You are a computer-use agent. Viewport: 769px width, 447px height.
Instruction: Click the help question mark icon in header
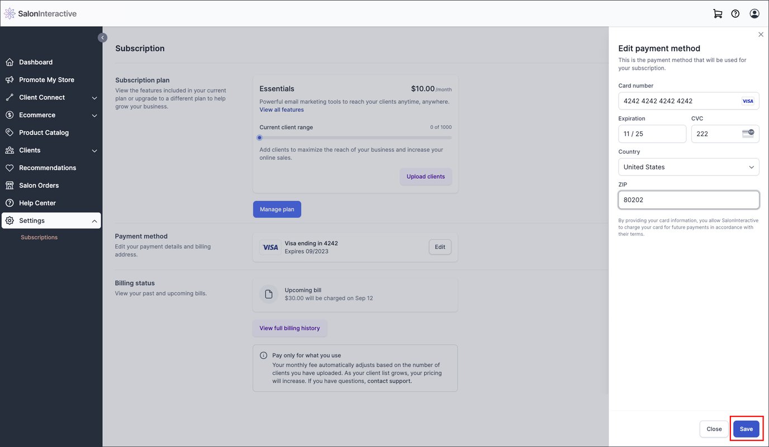tap(735, 13)
